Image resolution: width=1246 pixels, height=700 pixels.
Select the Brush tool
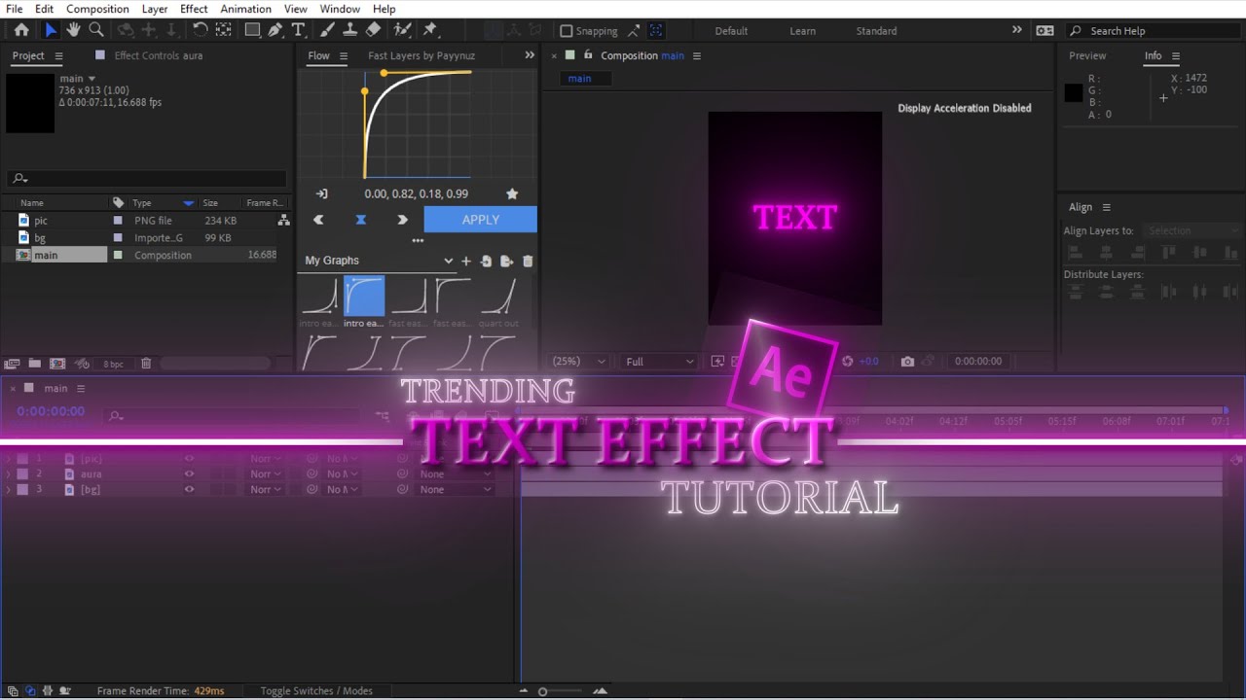tap(328, 30)
